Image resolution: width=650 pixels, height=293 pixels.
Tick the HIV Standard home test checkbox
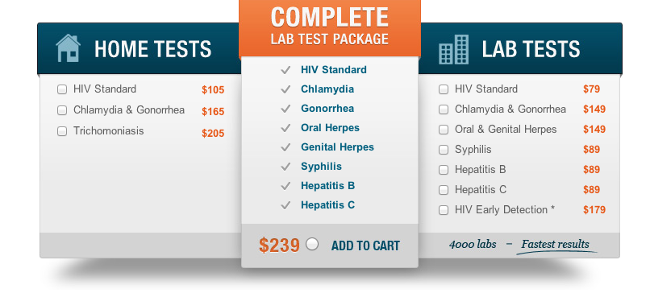coord(62,89)
